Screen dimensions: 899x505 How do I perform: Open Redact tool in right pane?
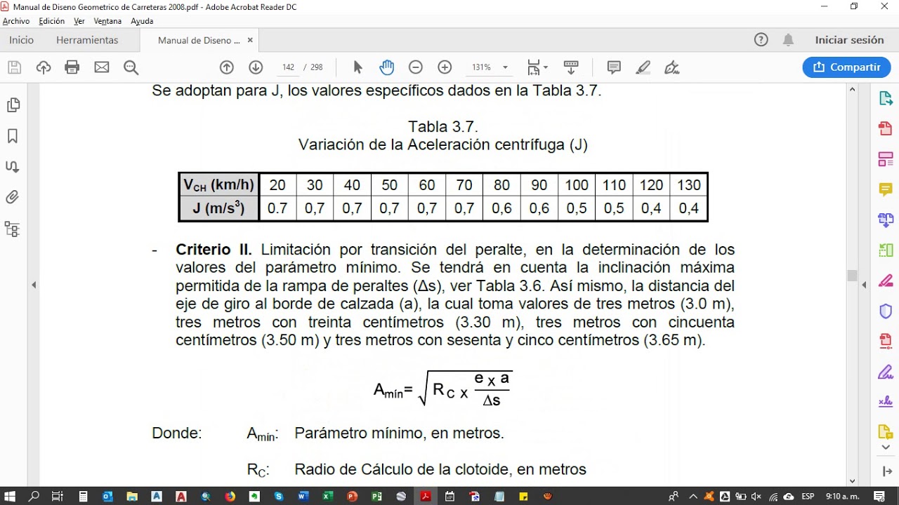coord(886,281)
